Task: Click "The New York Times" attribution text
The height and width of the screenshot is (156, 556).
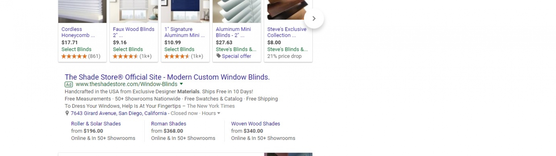Action: coord(211,106)
